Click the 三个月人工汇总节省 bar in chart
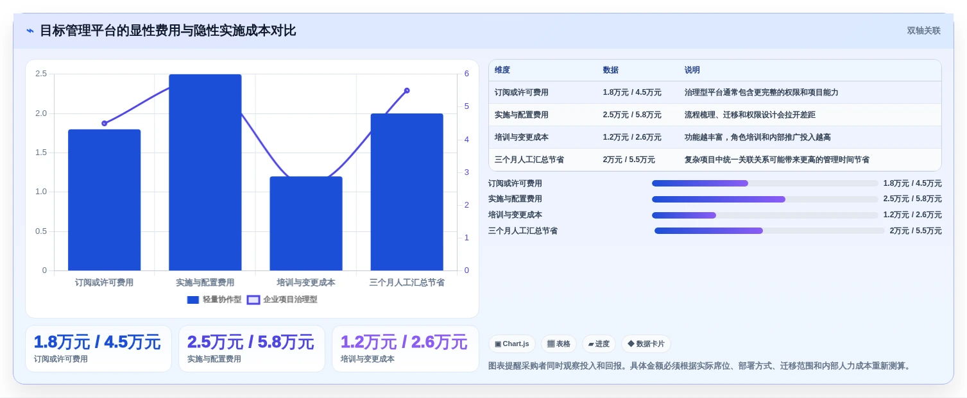Screen dimensions: 967x398 407,192
